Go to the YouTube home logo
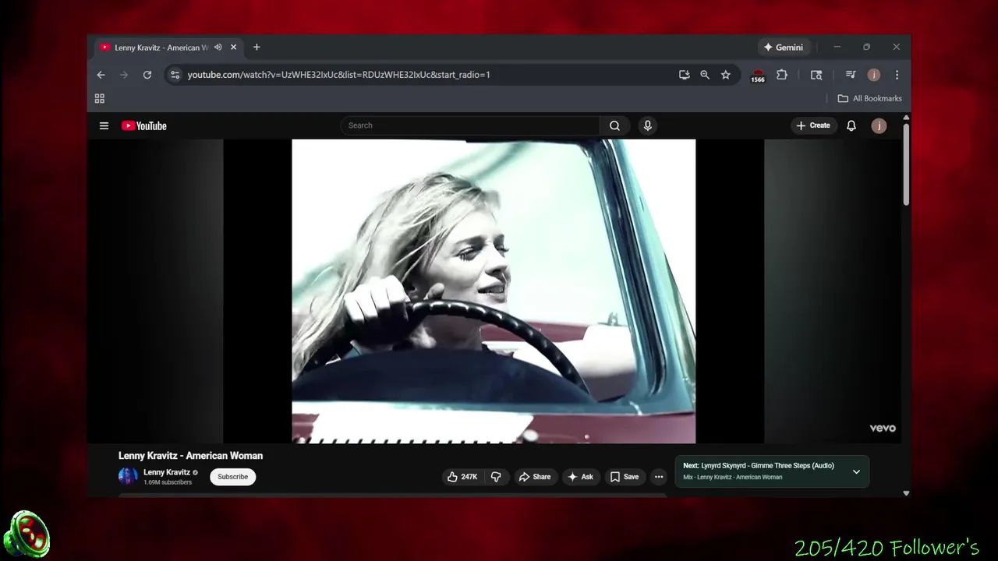 coord(144,125)
